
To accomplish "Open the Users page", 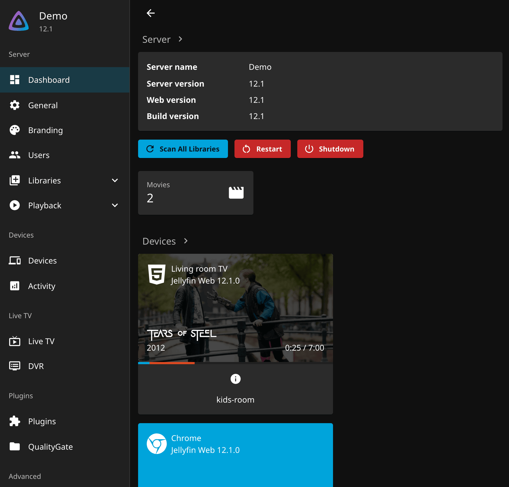I will click(x=65, y=155).
